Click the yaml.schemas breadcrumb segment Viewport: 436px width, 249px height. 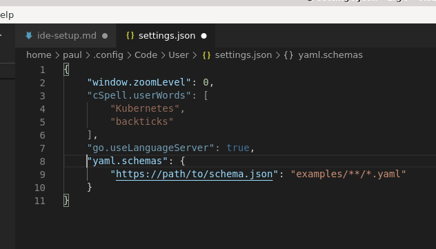pyautogui.click(x=330, y=55)
